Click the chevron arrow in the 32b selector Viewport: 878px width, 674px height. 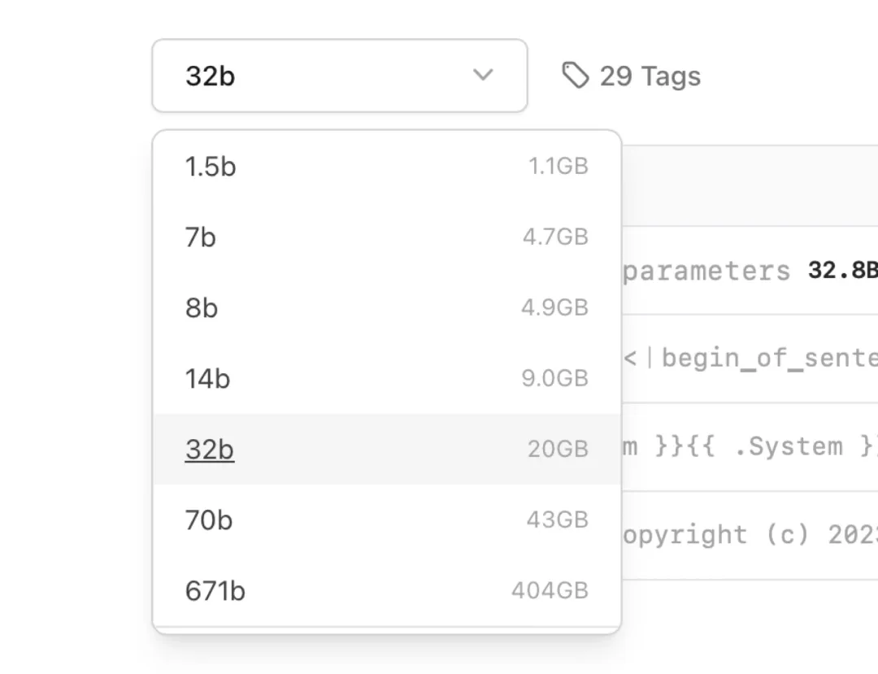(x=483, y=76)
